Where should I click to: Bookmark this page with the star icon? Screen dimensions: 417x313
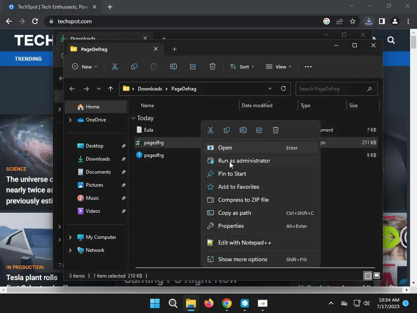pos(353,21)
